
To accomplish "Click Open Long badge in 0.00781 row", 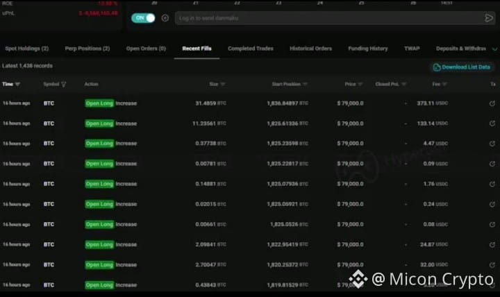I will [99, 164].
